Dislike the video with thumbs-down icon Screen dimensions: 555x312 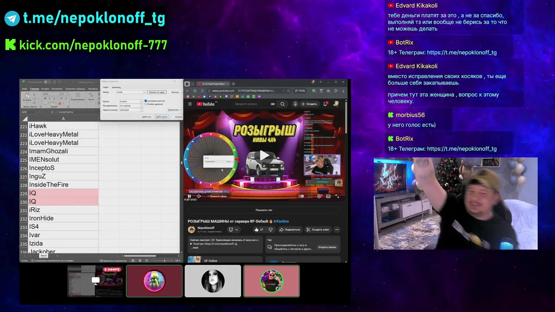tap(271, 230)
